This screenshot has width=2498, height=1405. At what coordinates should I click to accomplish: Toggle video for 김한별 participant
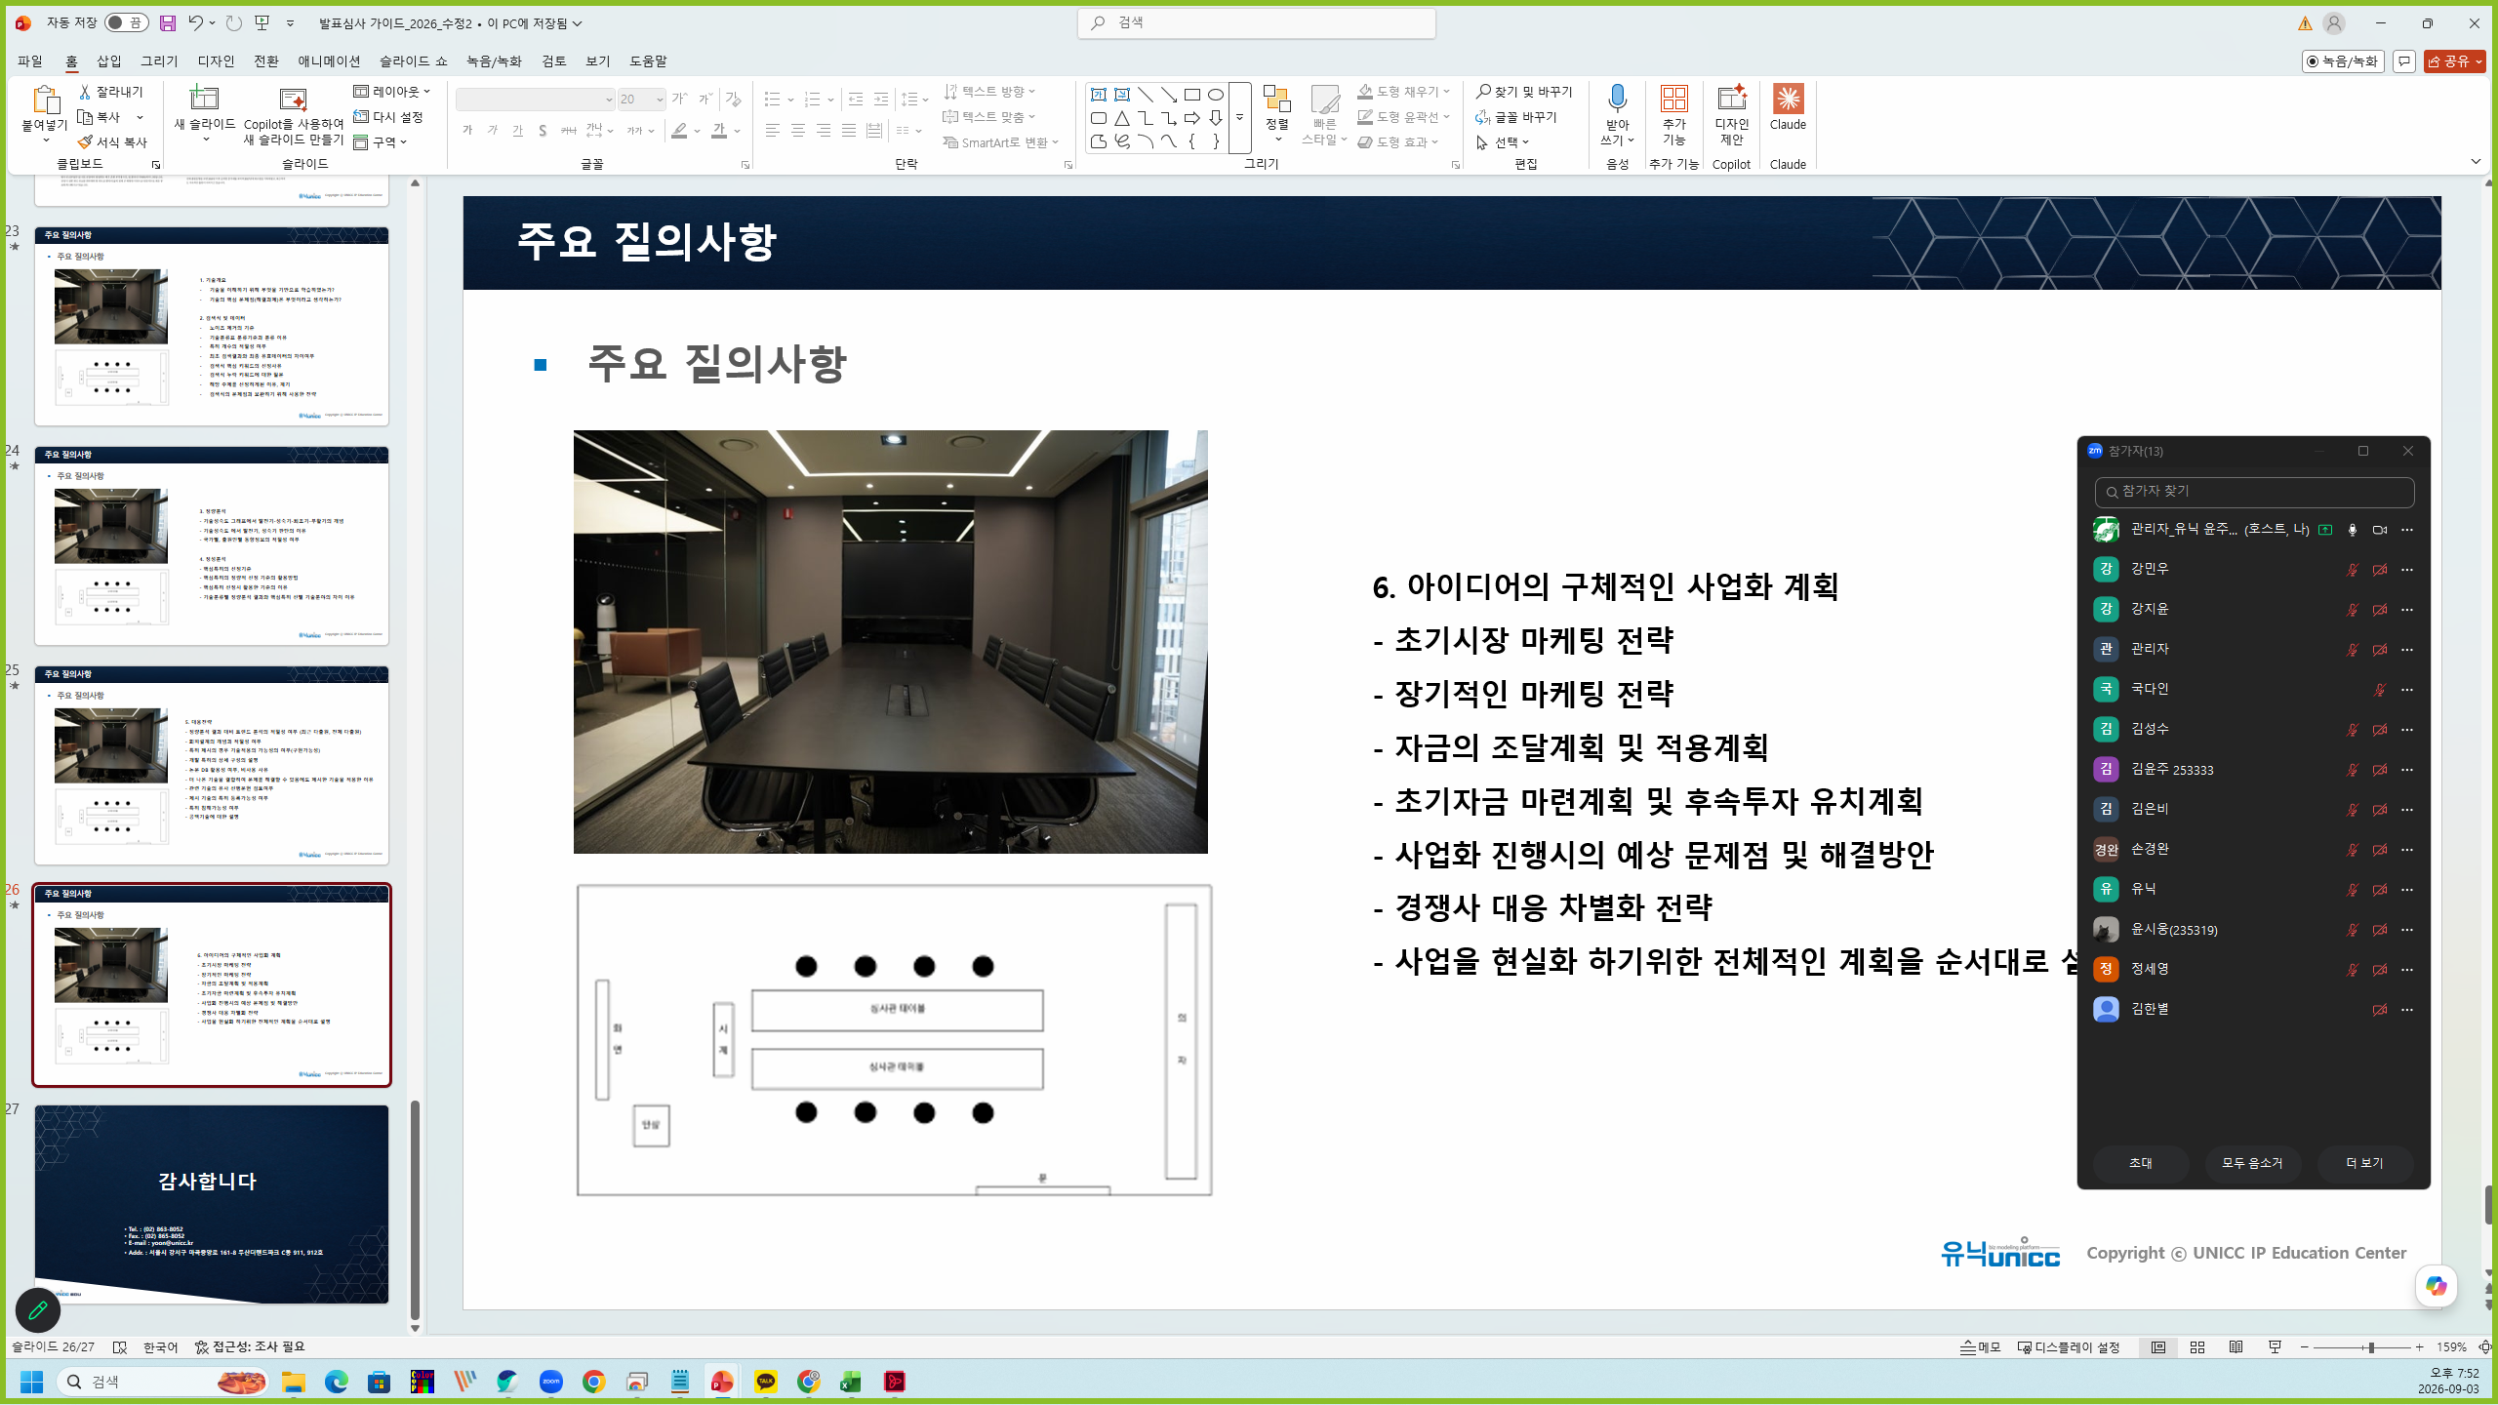2380,1010
